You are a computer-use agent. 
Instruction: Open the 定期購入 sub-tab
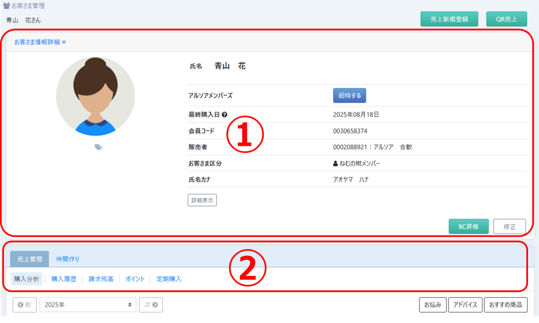coord(169,279)
